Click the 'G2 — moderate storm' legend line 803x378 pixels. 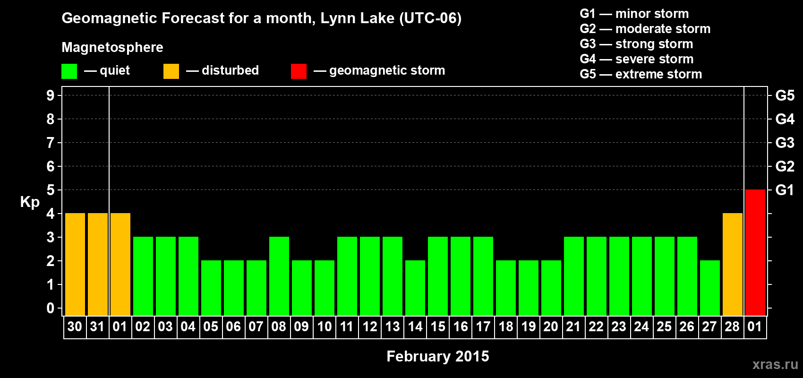point(645,29)
